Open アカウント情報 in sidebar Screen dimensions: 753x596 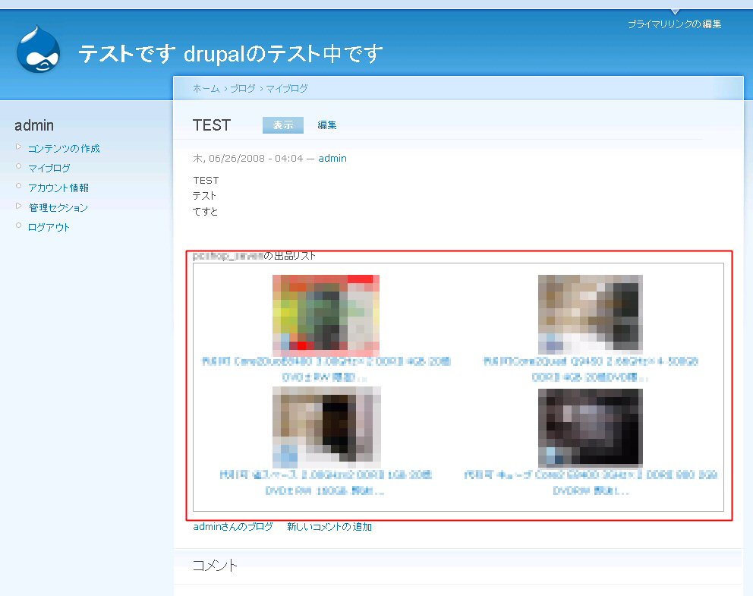[58, 188]
